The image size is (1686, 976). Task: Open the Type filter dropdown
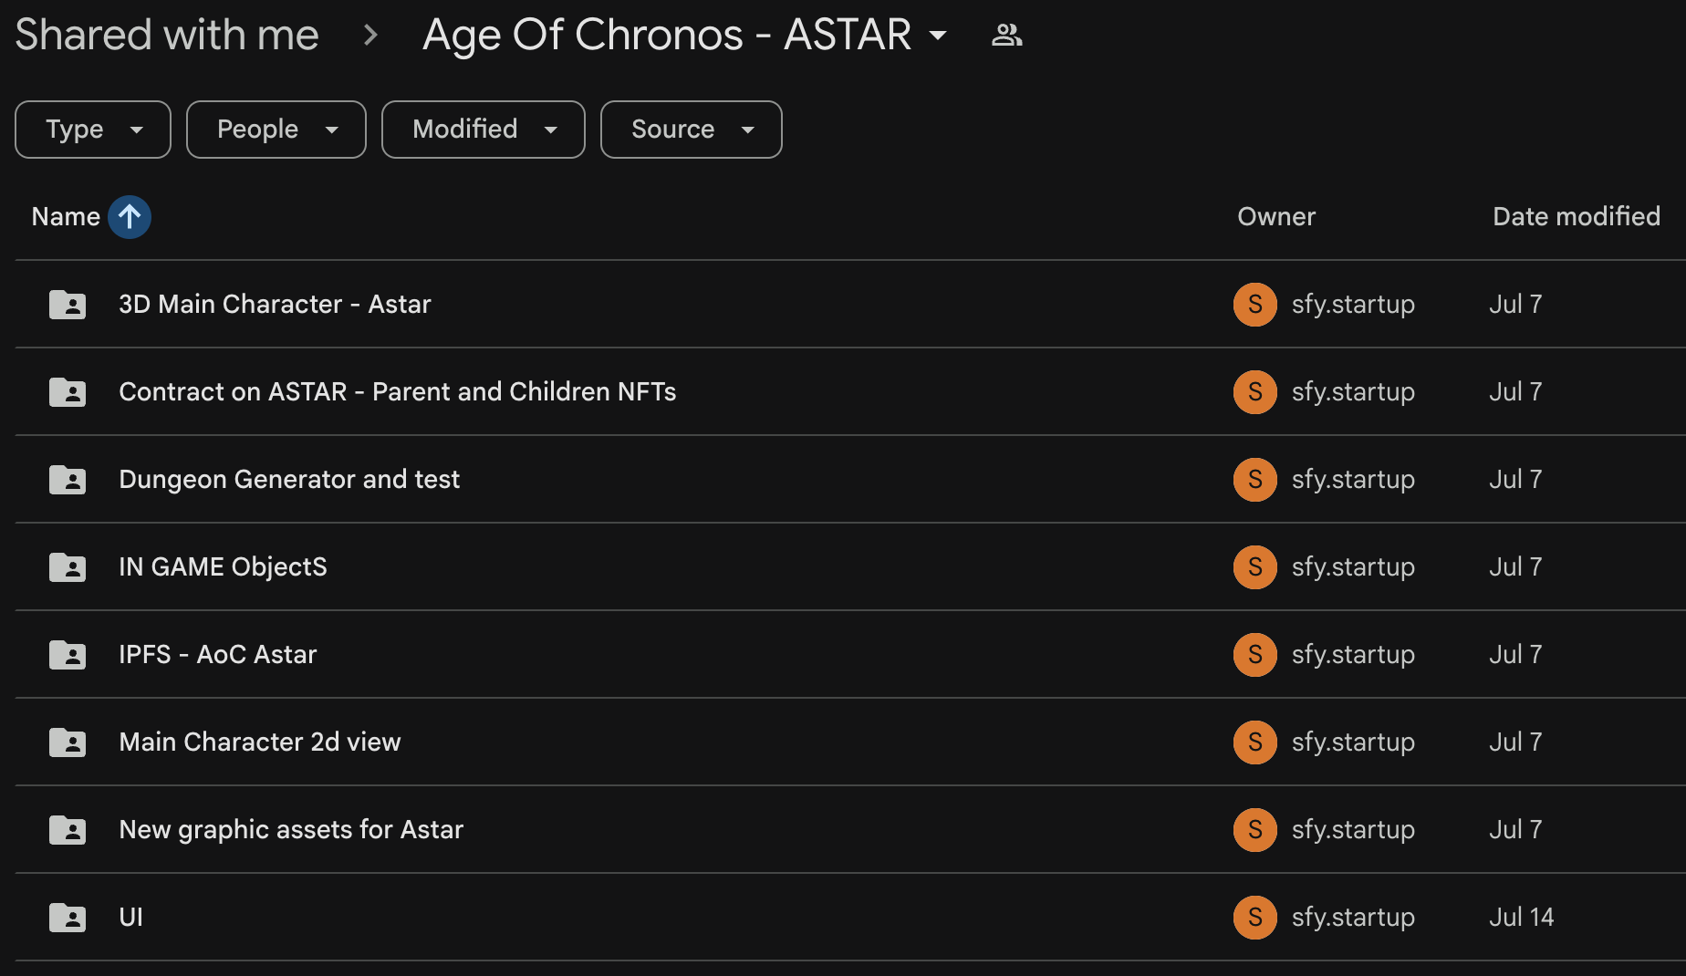pos(93,130)
